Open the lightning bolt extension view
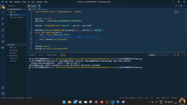187x105 pixels. [3, 41]
